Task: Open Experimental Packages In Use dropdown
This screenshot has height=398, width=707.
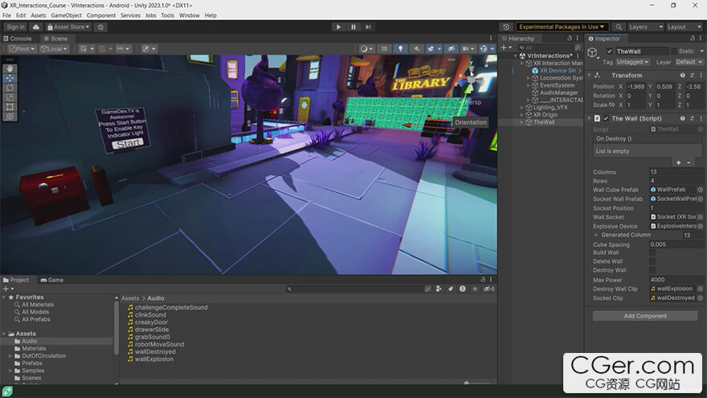Action: pyautogui.click(x=562, y=27)
